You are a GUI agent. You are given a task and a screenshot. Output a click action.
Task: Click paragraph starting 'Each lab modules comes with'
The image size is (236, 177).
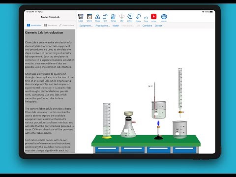pyautogui.click(x=48, y=145)
